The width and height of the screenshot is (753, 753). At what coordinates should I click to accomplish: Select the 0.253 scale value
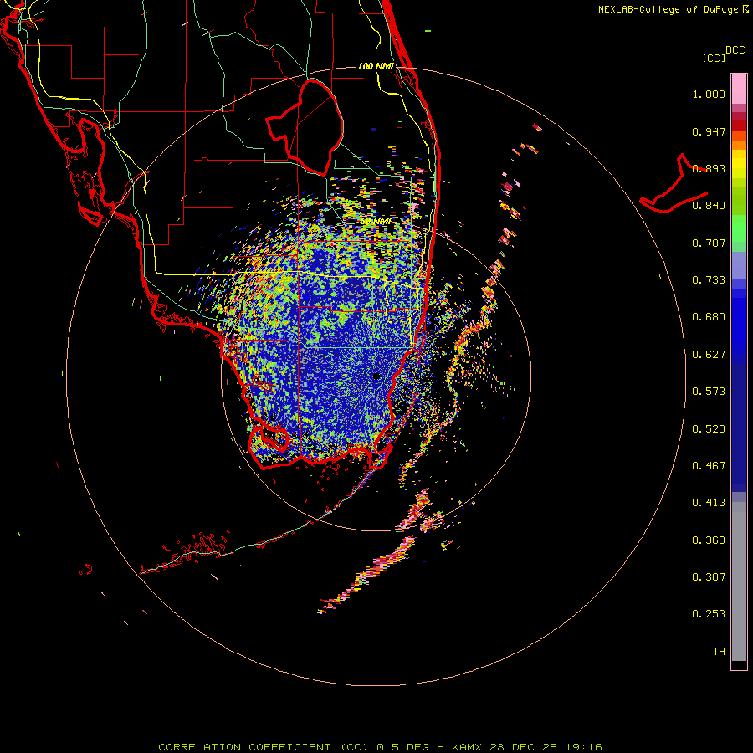click(709, 614)
